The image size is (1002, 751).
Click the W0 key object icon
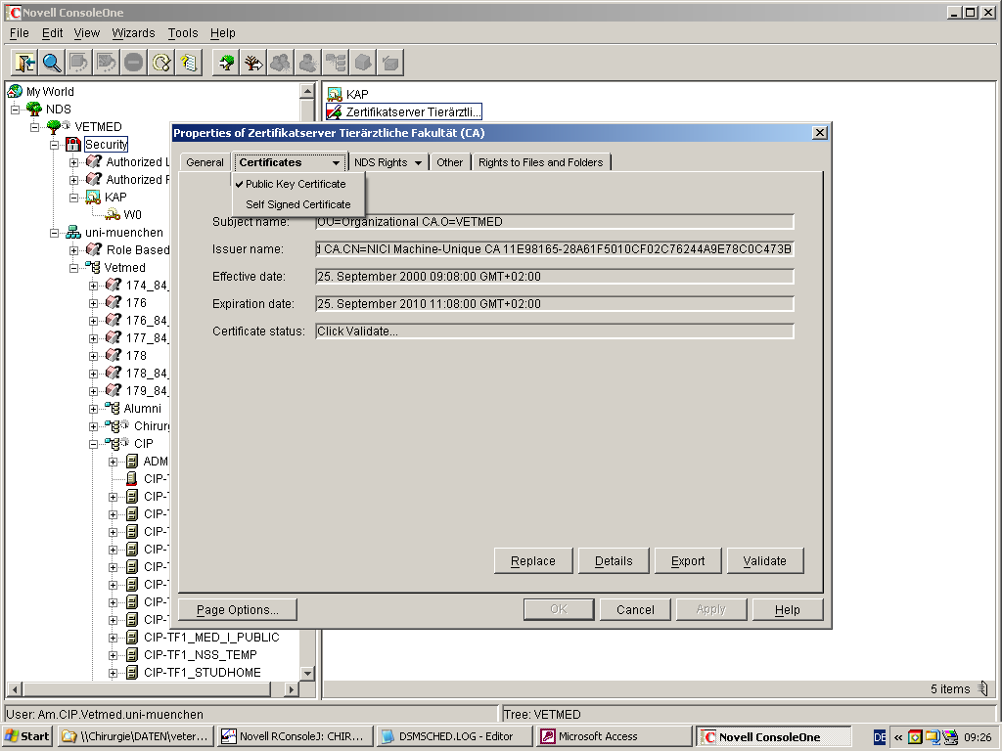tap(113, 214)
